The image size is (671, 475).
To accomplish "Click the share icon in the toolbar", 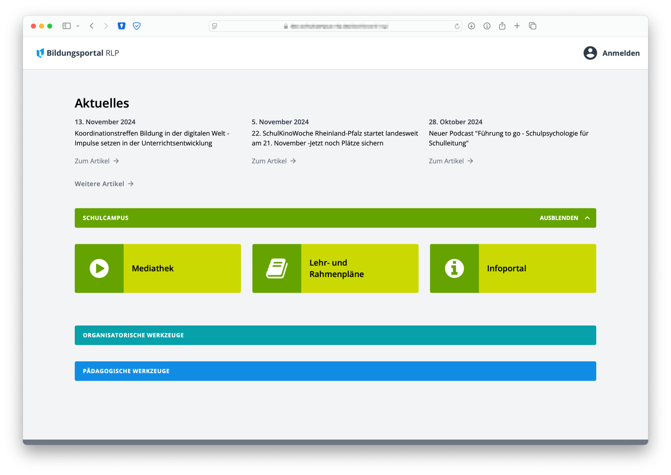I will (502, 26).
